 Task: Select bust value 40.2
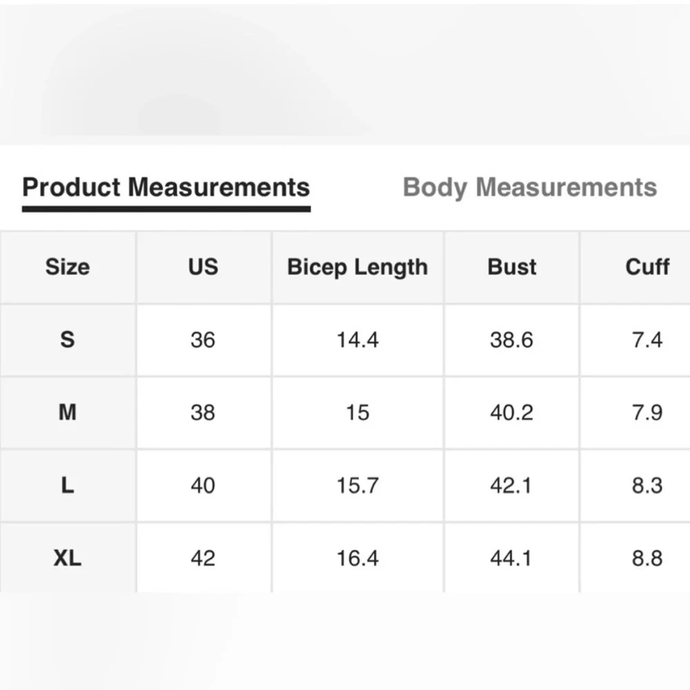pos(511,413)
